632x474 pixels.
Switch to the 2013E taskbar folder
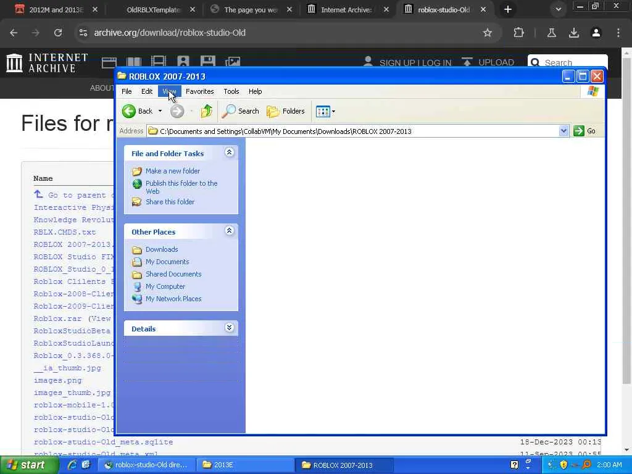coord(245,465)
